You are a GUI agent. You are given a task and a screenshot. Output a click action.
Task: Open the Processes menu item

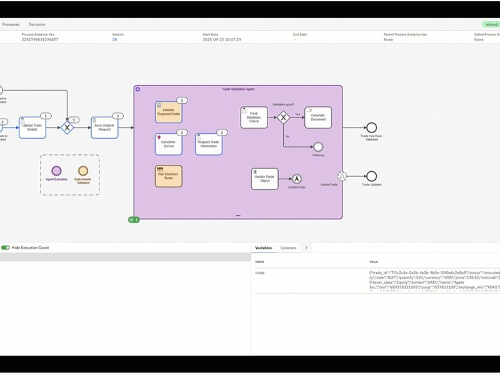click(11, 24)
